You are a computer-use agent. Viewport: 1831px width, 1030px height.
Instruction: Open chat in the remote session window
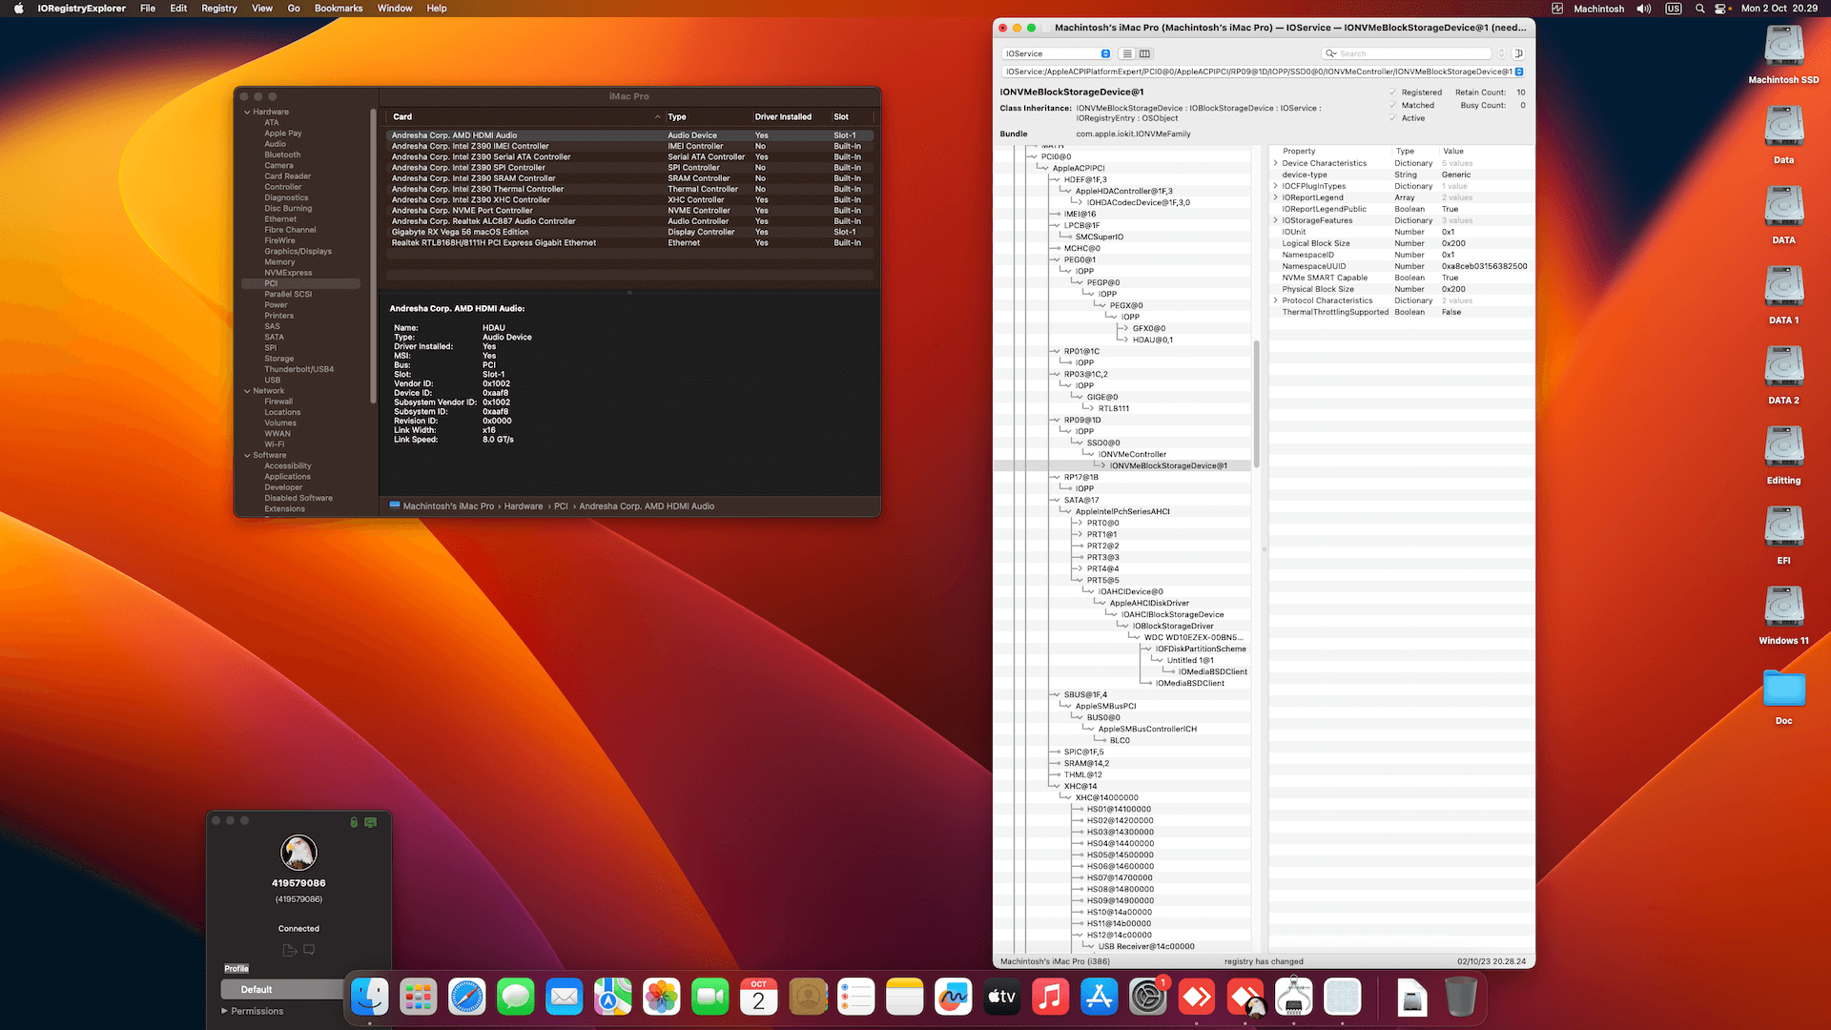coord(309,949)
